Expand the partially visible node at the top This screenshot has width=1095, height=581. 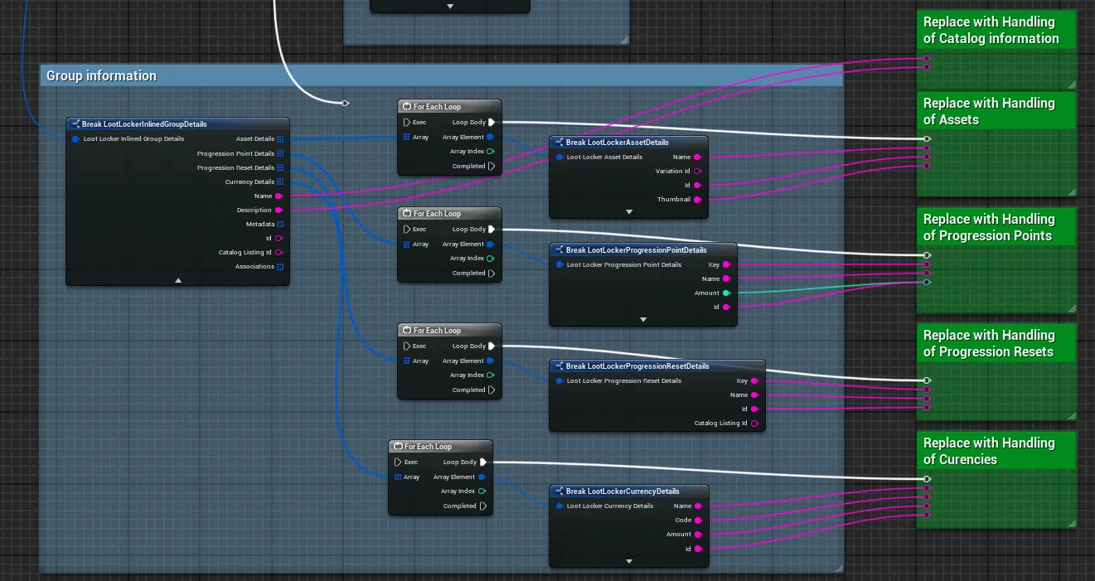coord(450,6)
